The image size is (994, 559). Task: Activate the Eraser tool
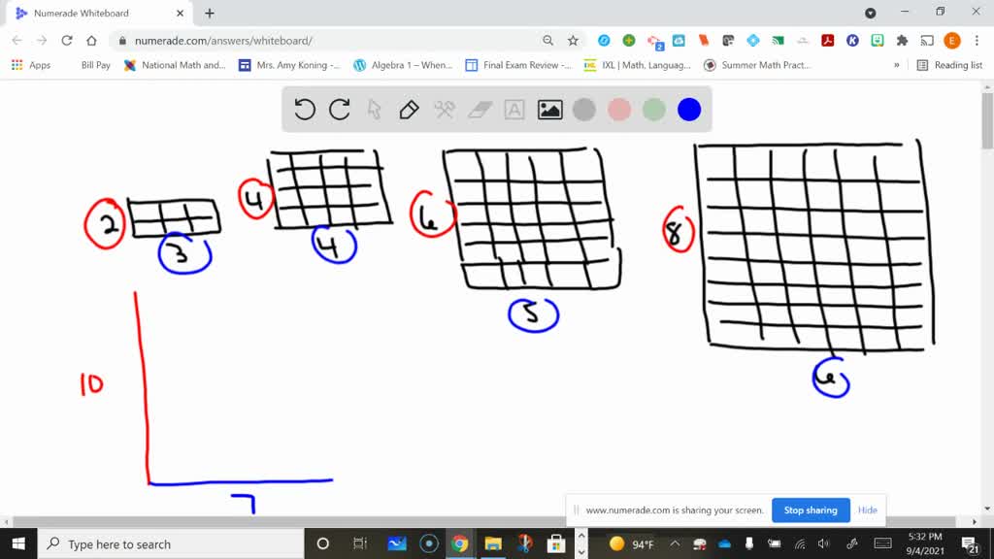tap(478, 110)
